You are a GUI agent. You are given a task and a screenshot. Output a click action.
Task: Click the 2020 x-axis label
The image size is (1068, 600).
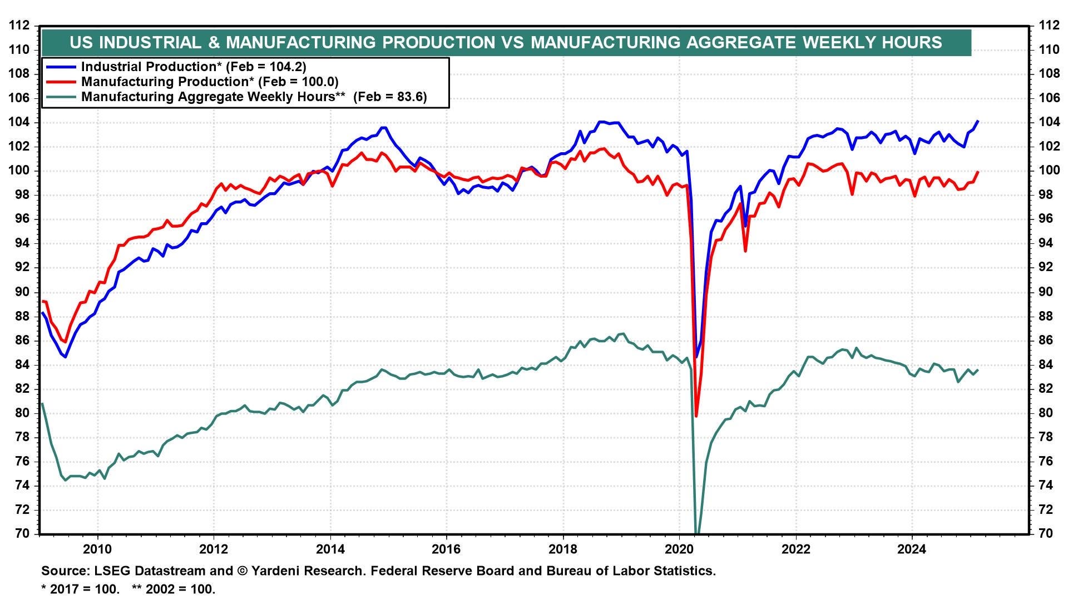tap(679, 549)
